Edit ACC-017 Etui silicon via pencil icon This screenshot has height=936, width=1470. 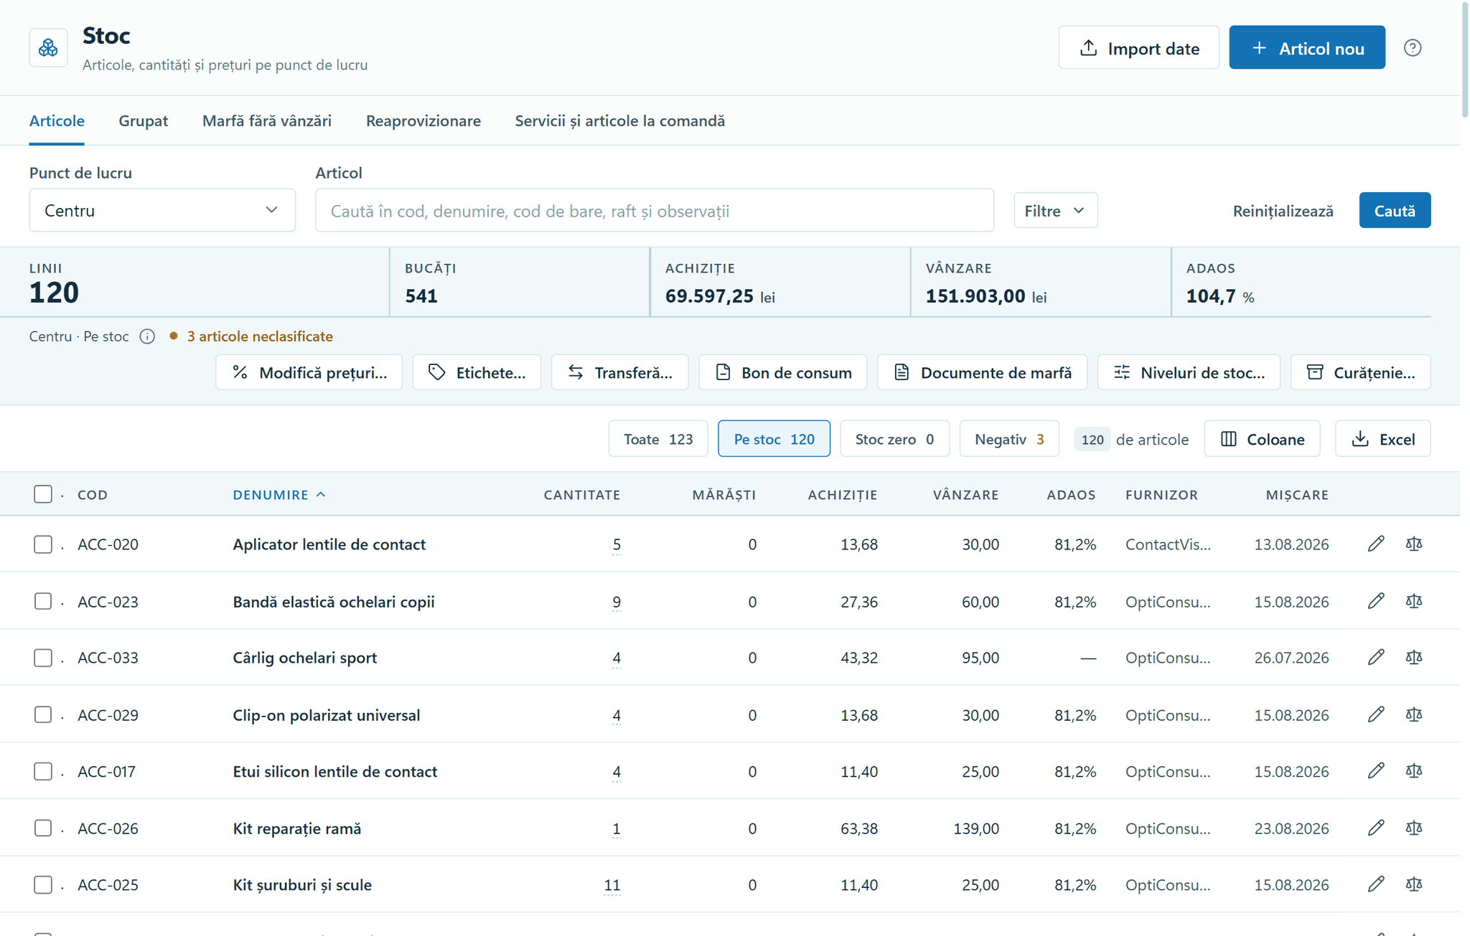click(1375, 771)
